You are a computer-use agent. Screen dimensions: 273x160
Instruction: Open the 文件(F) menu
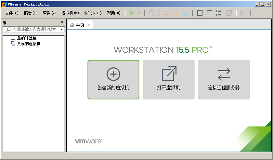pos(12,13)
